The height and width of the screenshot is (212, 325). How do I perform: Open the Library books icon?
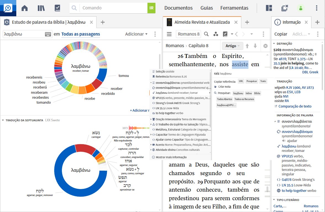point(41,8)
